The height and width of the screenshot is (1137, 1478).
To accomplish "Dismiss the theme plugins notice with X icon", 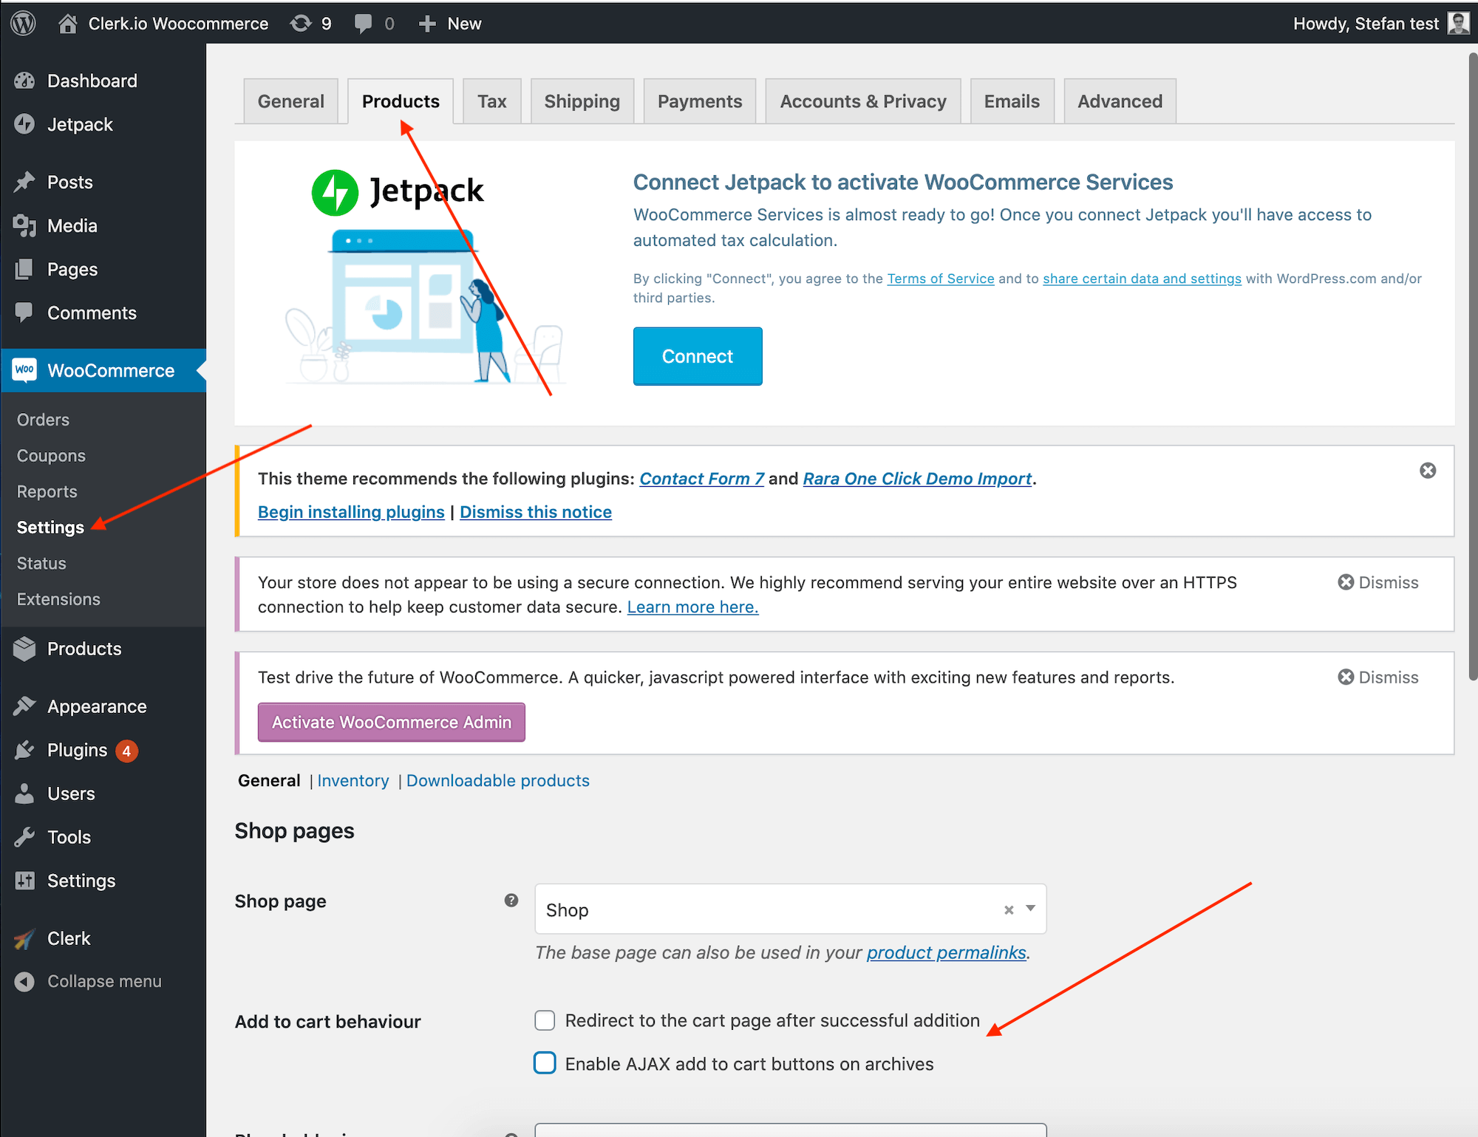I will (1427, 471).
